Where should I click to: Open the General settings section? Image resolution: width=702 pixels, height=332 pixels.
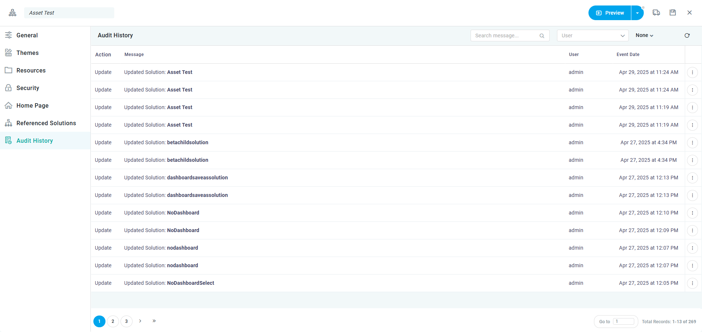[27, 36]
